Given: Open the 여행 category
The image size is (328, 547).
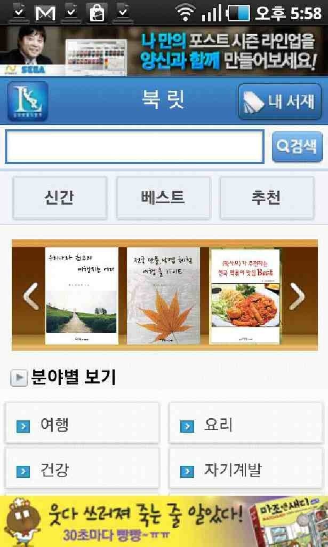Looking at the screenshot, I should coord(82,424).
